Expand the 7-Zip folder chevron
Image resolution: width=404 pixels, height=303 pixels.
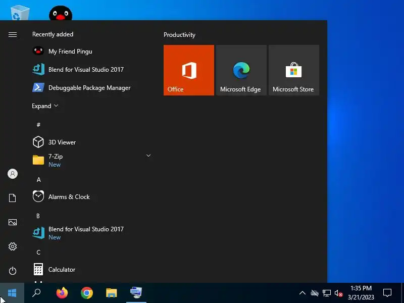(148, 156)
